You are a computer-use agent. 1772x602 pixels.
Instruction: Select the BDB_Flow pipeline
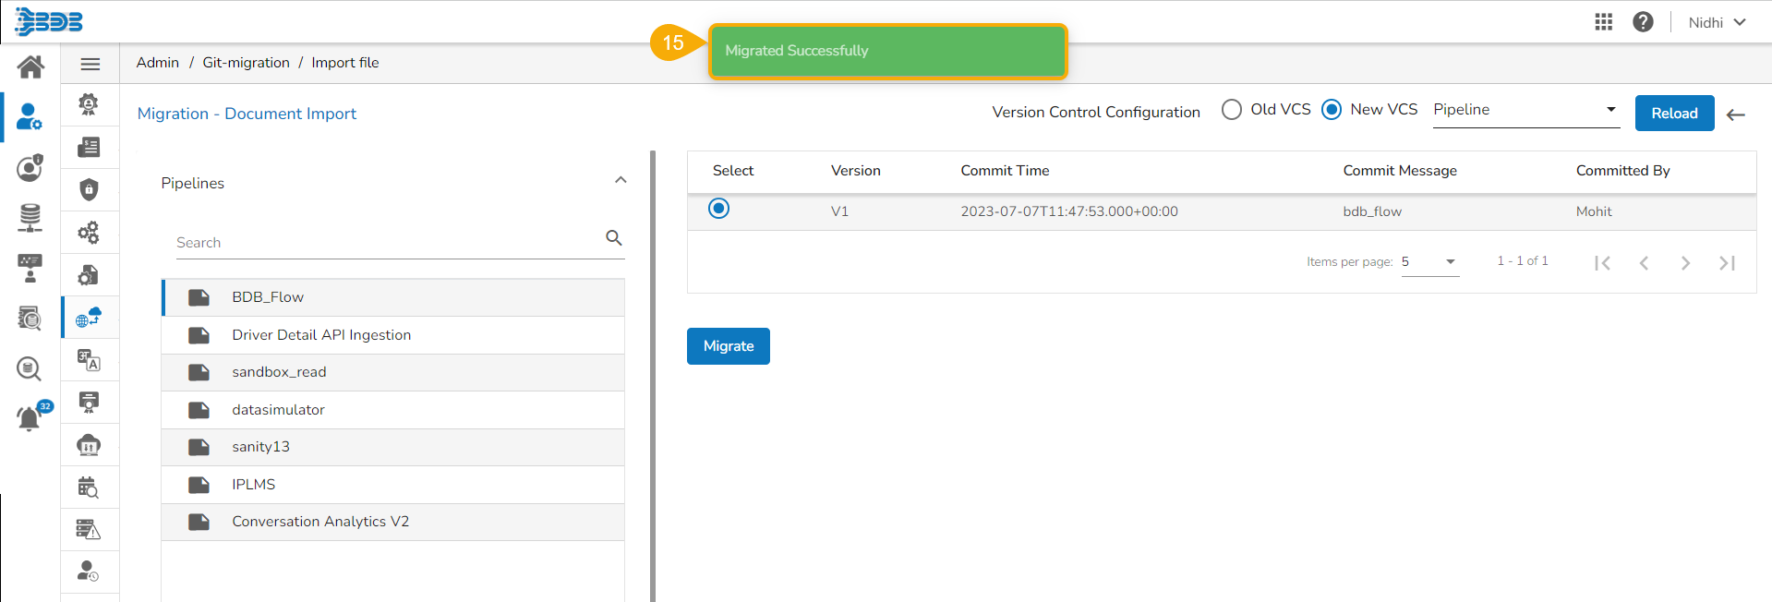pyautogui.click(x=393, y=297)
